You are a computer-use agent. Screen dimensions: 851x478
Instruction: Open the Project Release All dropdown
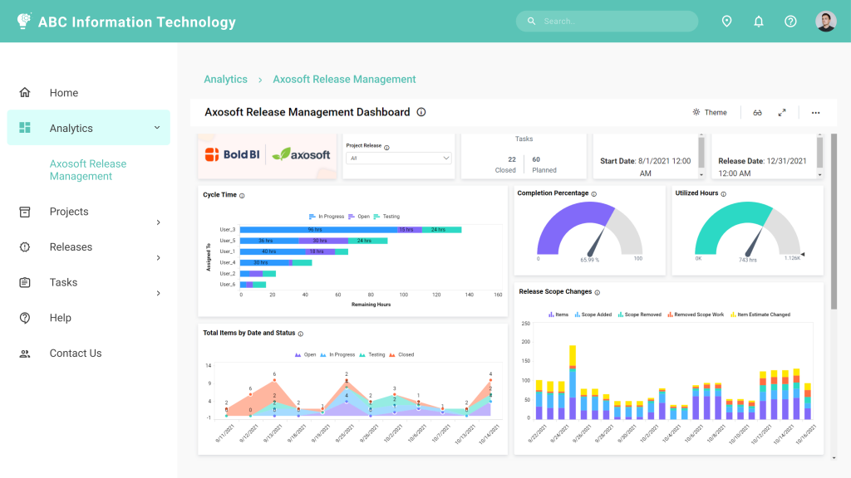coord(399,159)
